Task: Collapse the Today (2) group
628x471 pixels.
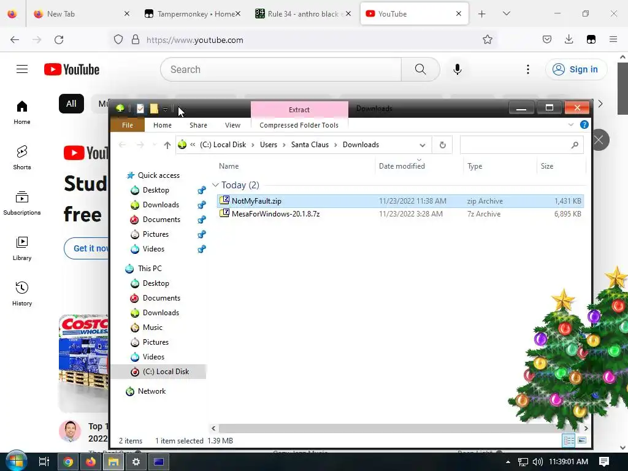Action: click(215, 185)
